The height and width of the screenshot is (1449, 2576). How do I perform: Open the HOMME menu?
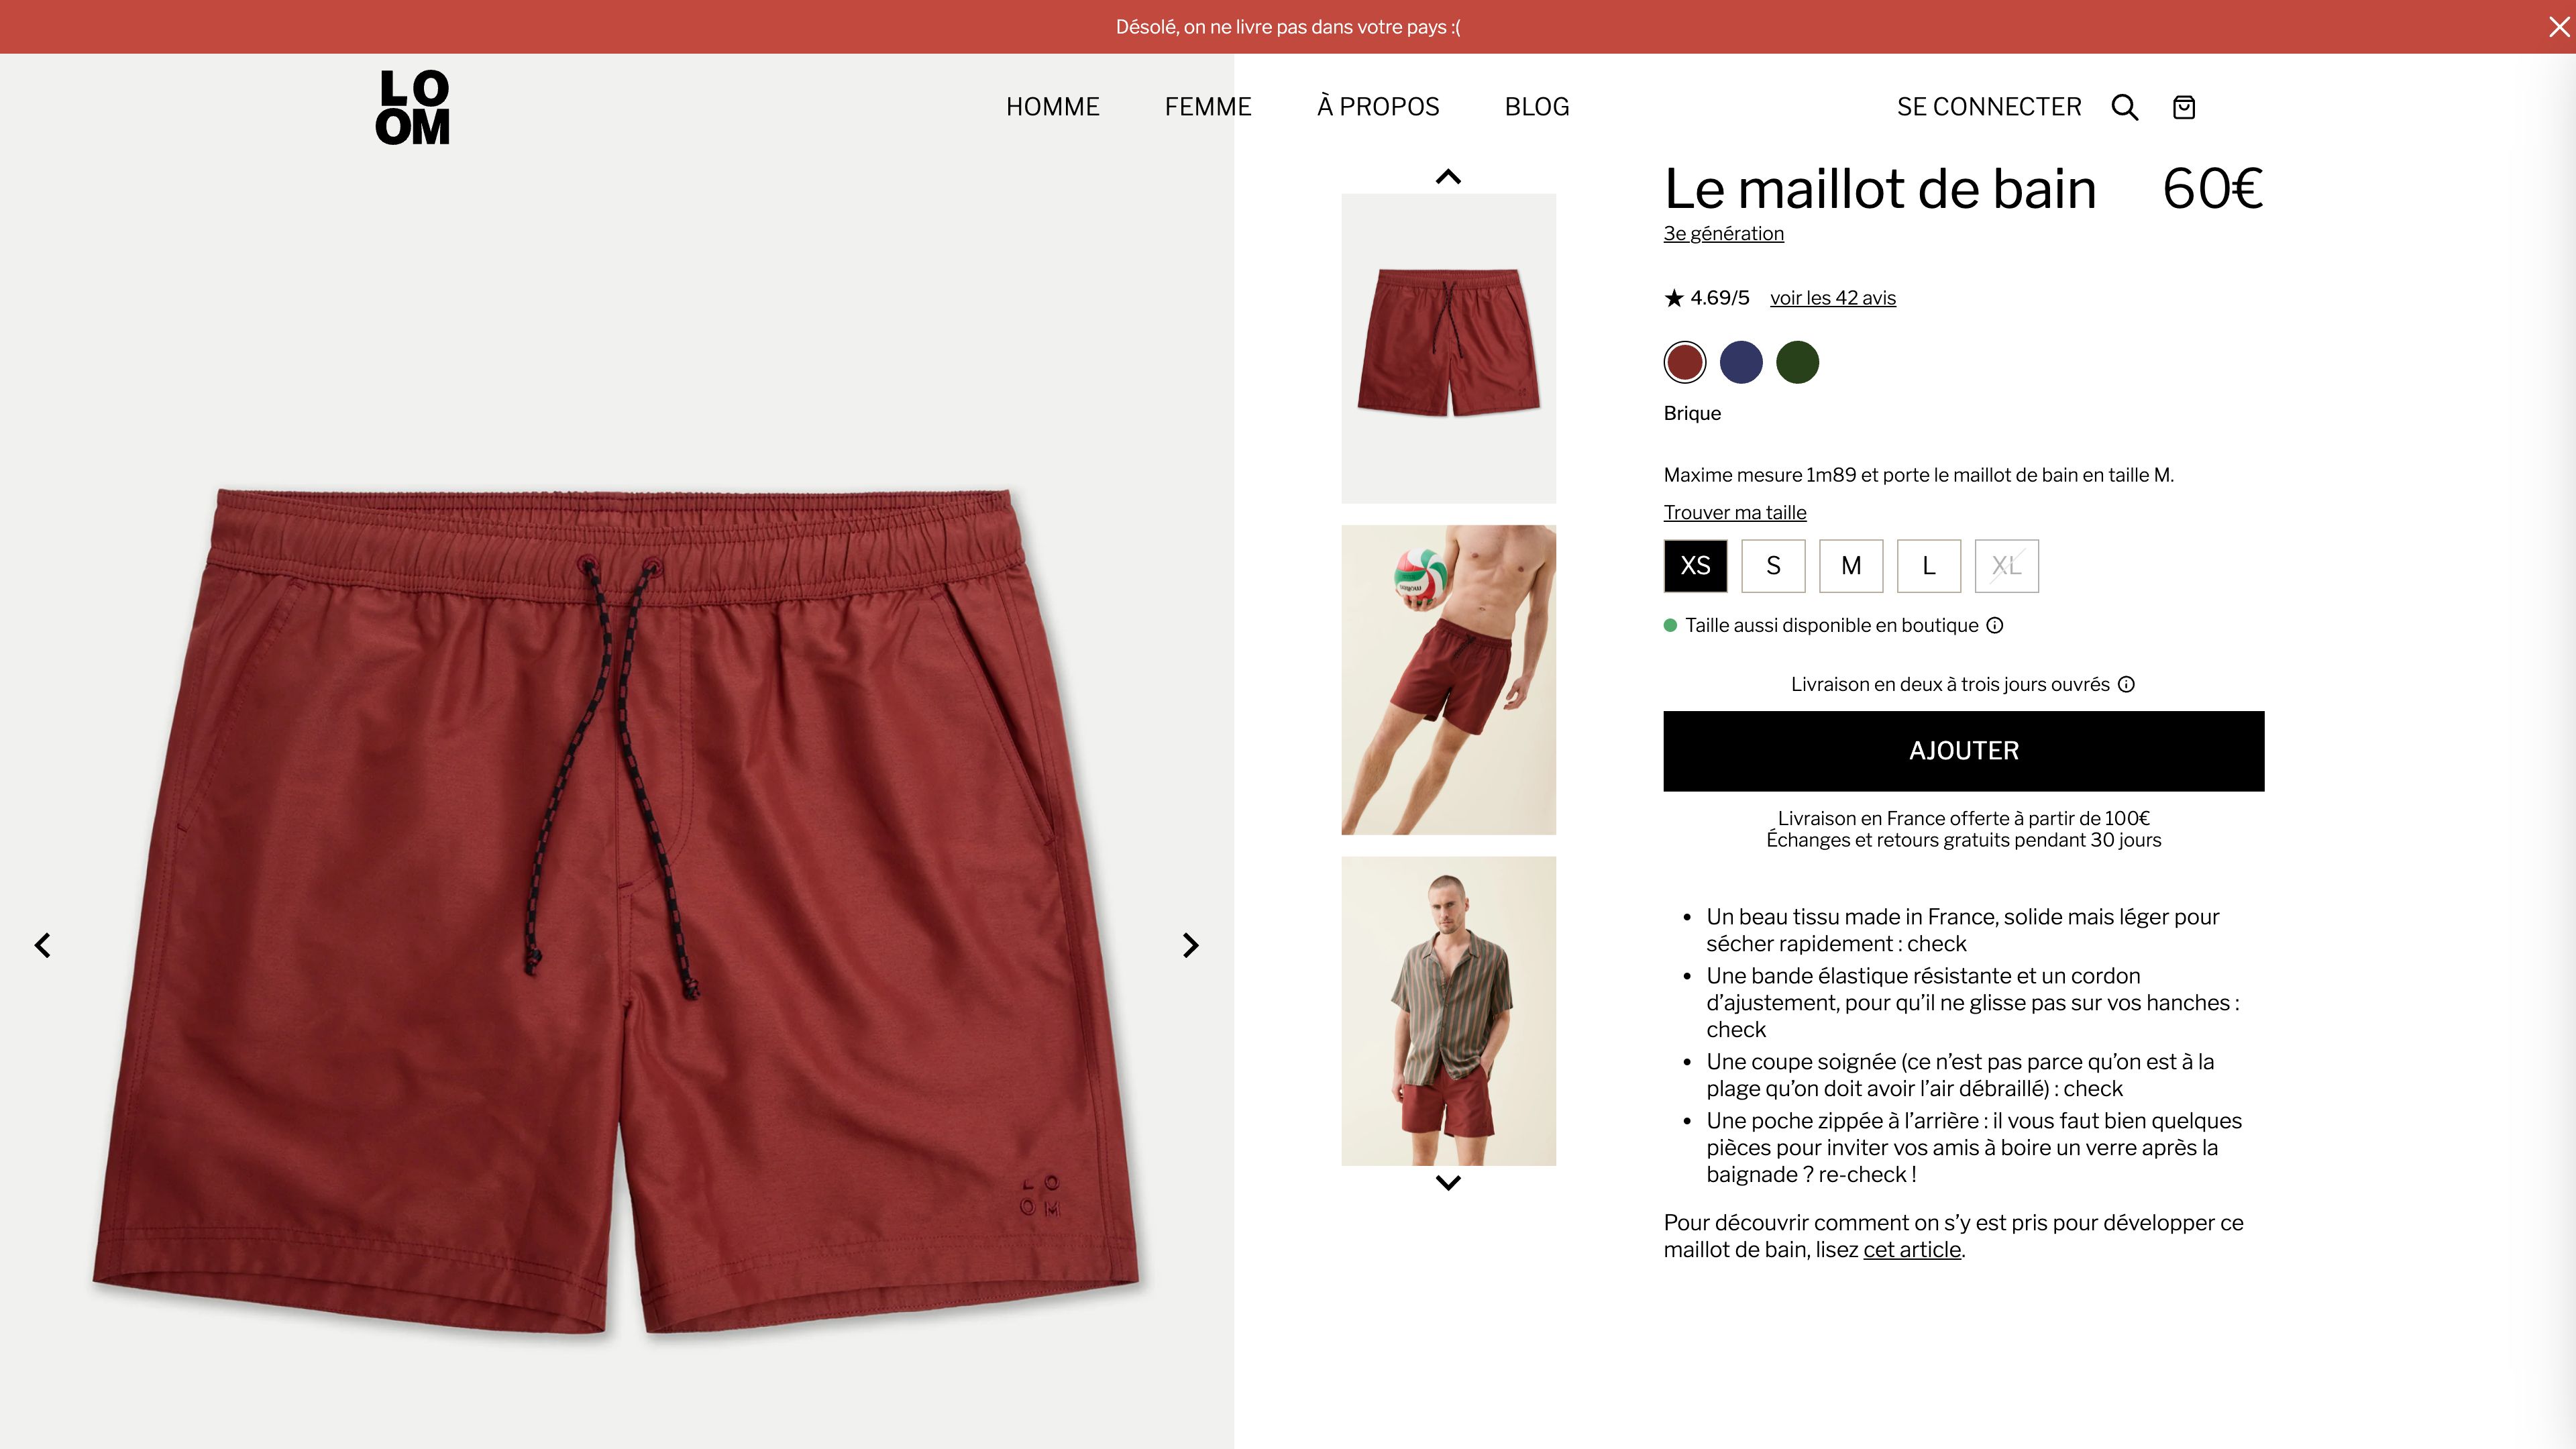pyautogui.click(x=1052, y=106)
